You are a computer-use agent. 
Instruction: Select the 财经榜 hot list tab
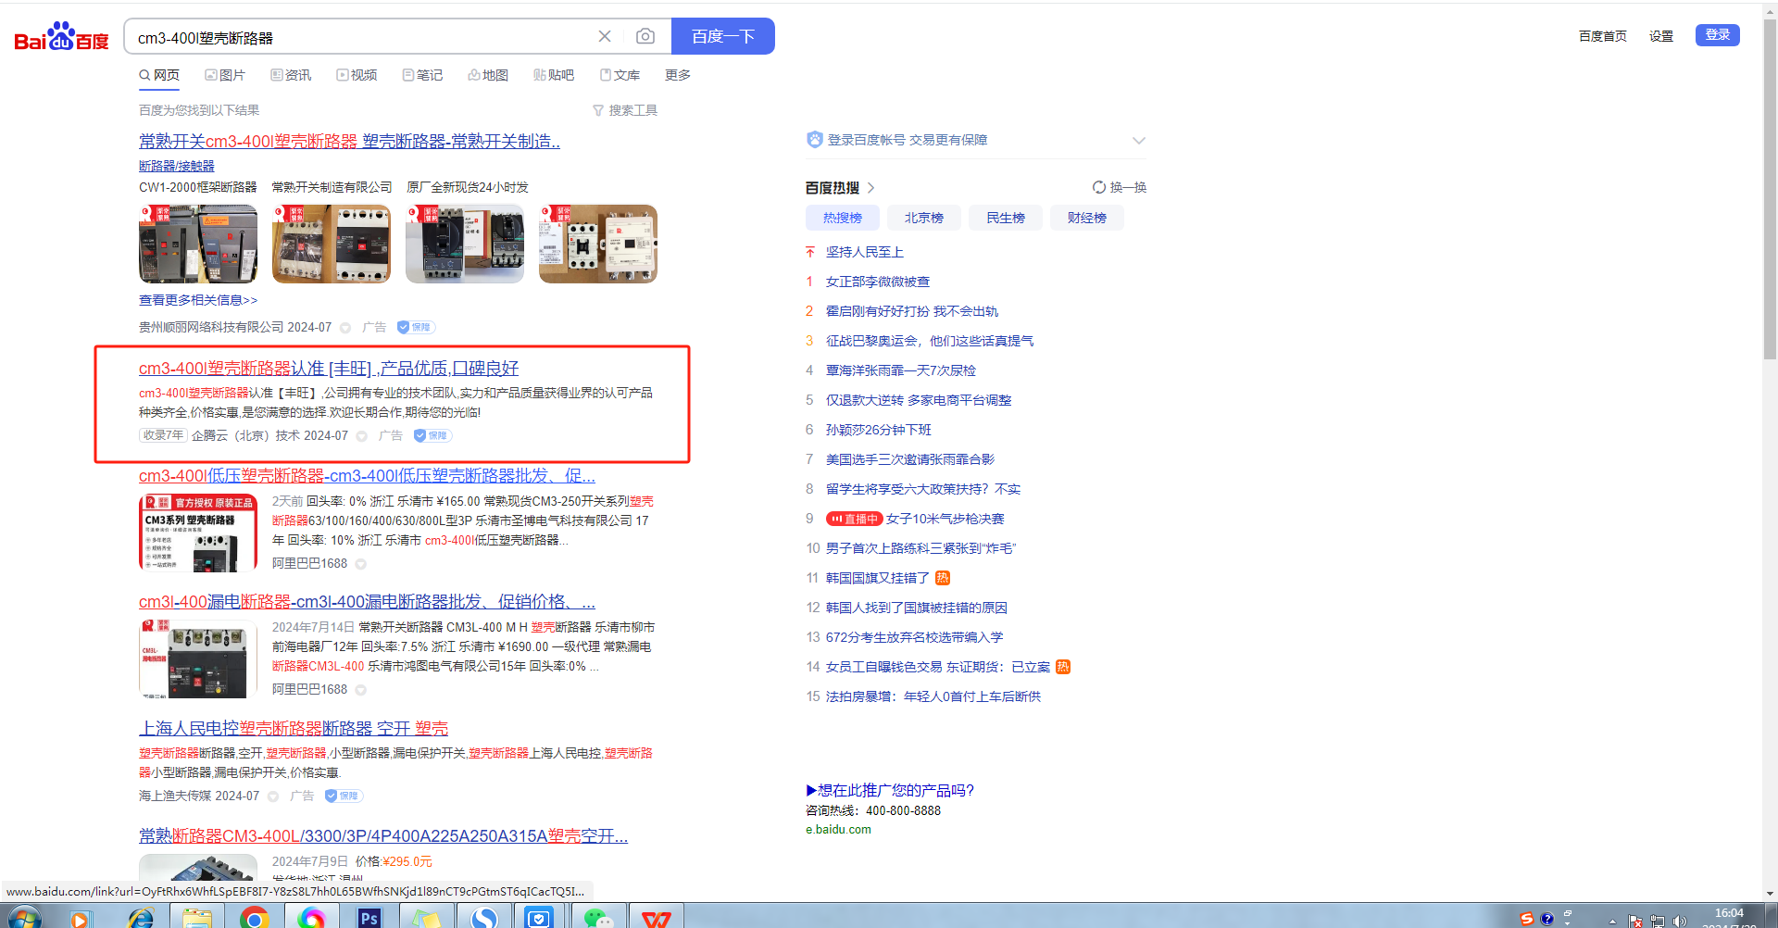1086,218
